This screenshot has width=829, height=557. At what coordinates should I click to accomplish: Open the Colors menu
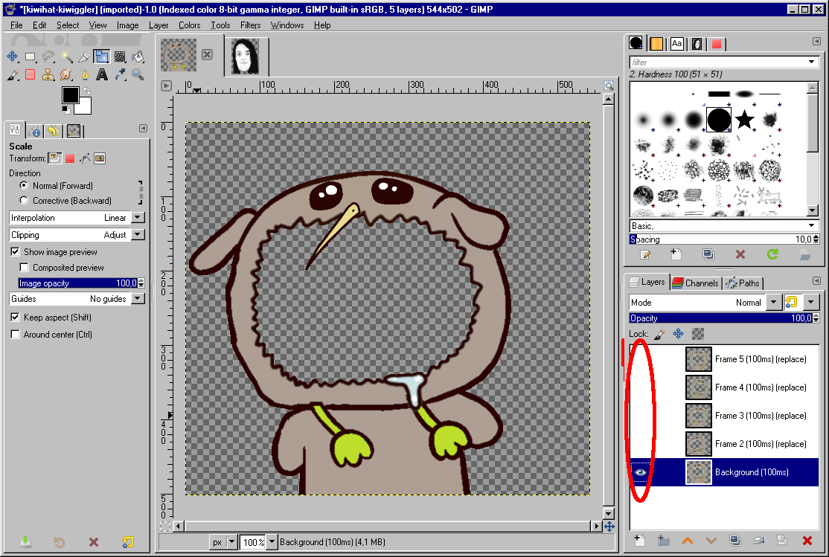[189, 25]
